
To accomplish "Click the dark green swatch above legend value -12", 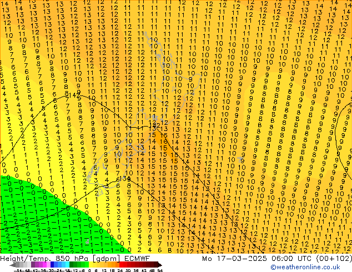I will 72,265.
